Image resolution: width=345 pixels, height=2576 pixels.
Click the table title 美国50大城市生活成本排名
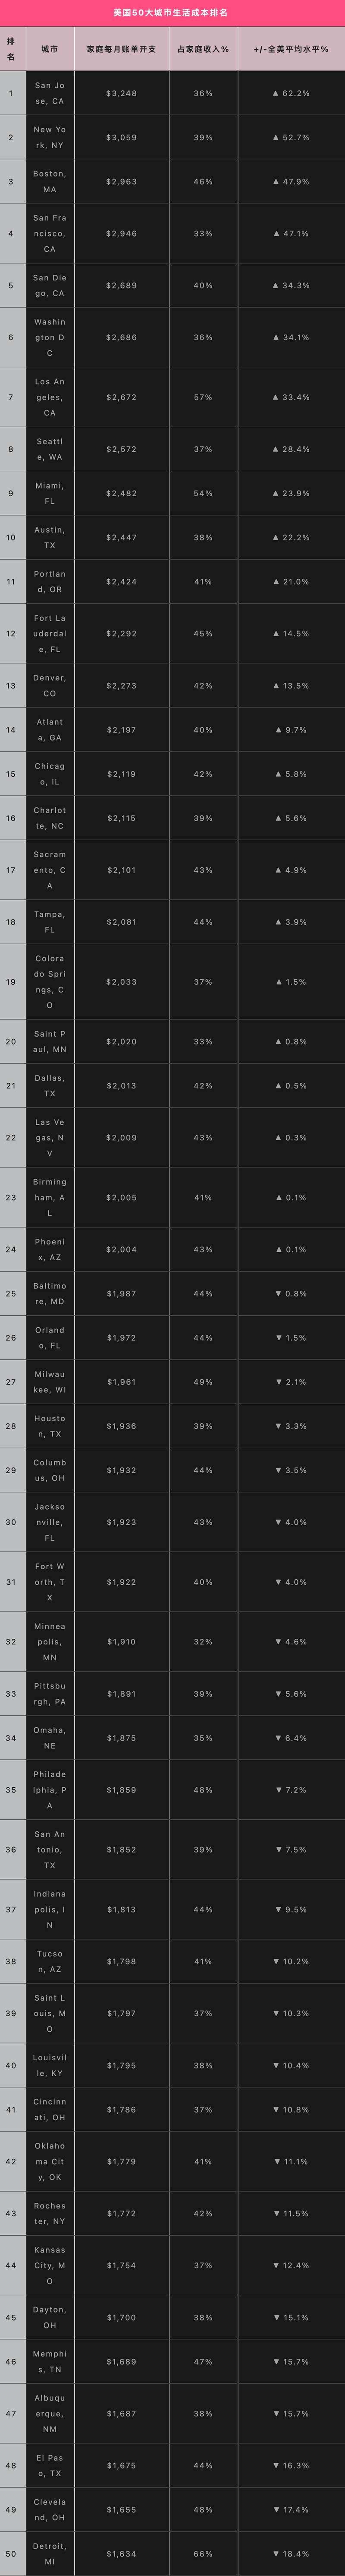[x=172, y=13]
